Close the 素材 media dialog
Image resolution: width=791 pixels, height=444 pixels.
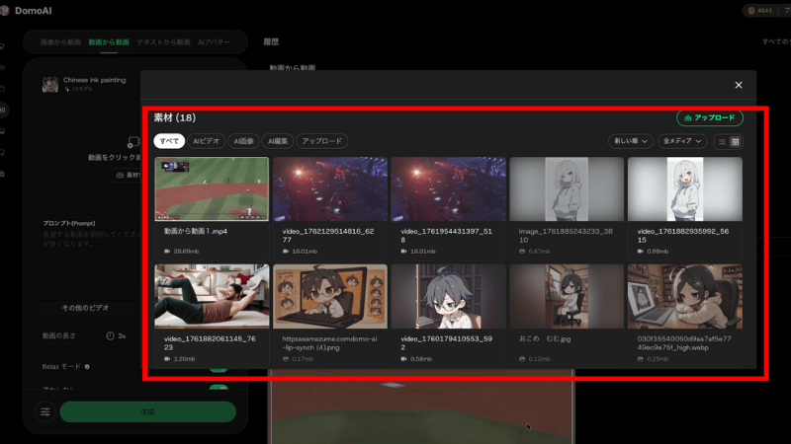click(x=738, y=86)
